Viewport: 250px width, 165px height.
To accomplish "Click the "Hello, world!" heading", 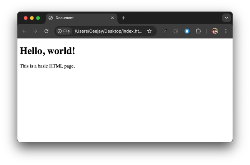I will 47,51.
